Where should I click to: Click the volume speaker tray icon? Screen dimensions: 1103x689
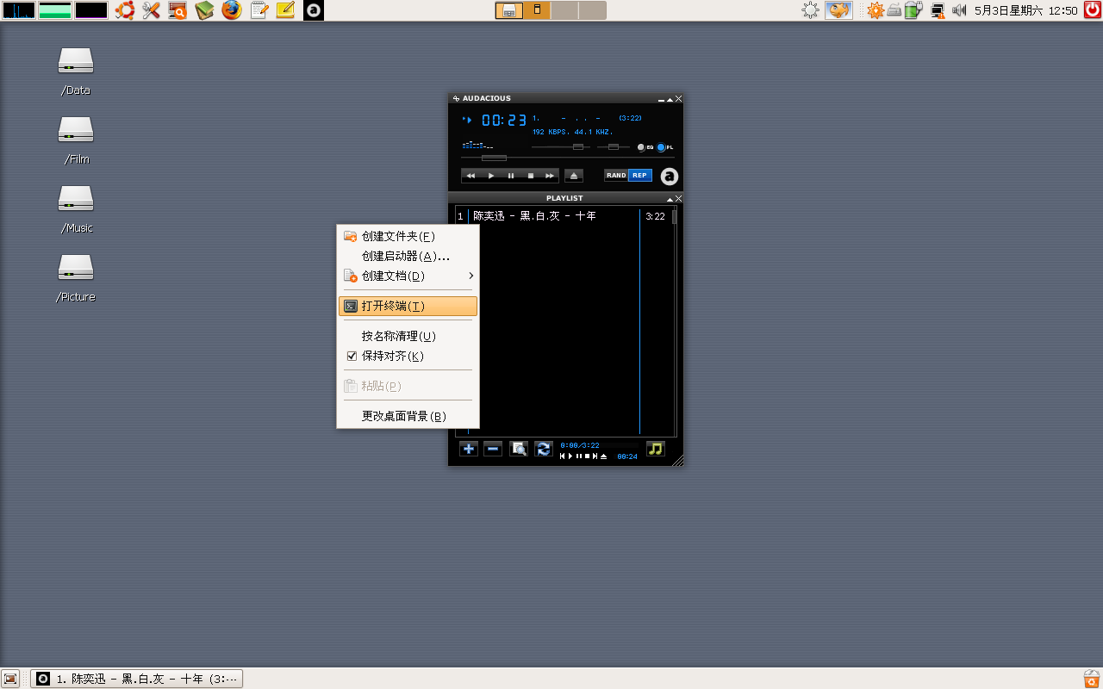pos(959,10)
